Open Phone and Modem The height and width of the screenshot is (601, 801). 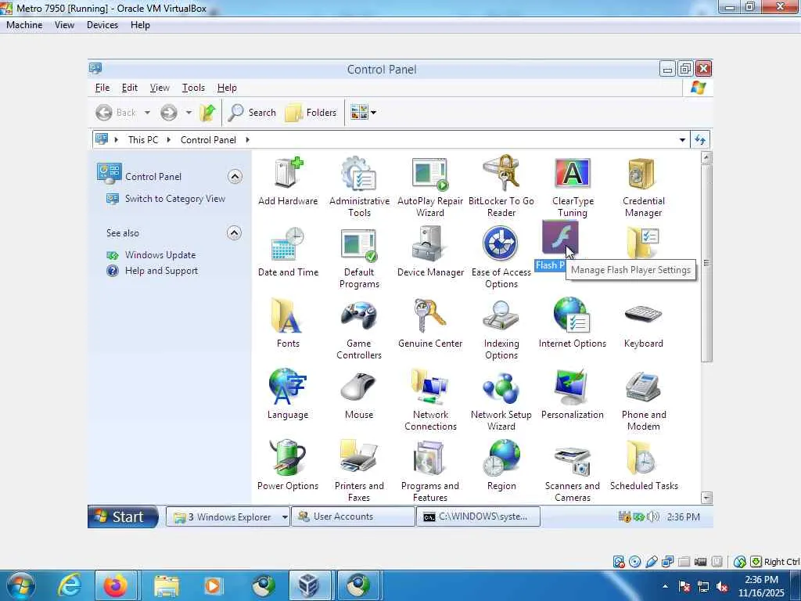[x=643, y=400]
